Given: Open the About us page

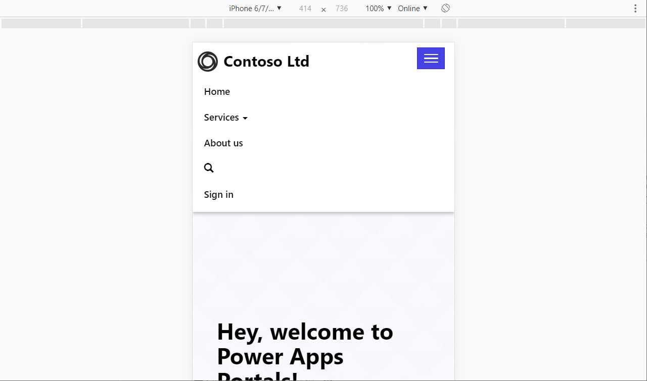Looking at the screenshot, I should pyautogui.click(x=223, y=143).
